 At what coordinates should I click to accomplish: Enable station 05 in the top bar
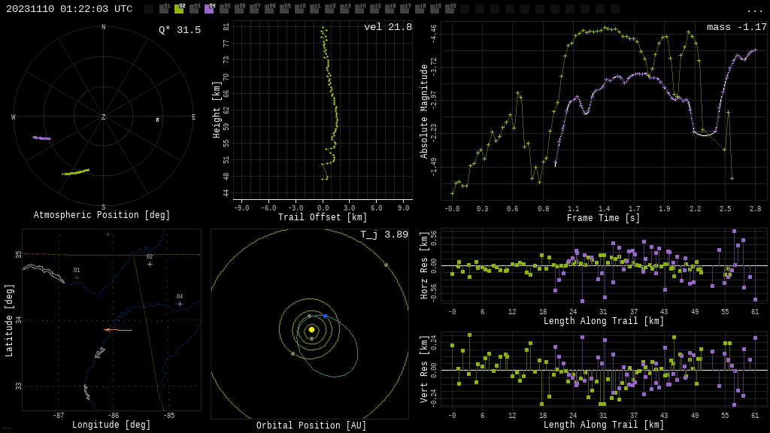(224, 9)
